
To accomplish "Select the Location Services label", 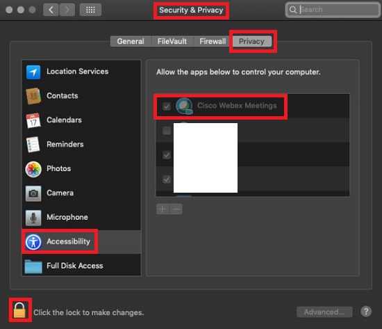I will pos(78,72).
